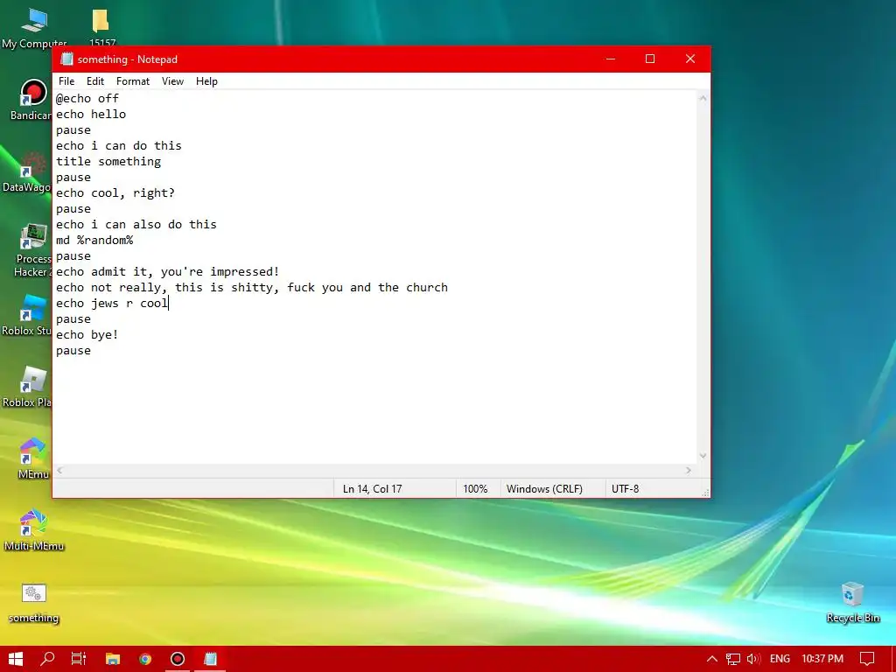The width and height of the screenshot is (896, 672).
Task: Click the horizontal scrollbar right arrow
Action: pyautogui.click(x=689, y=470)
